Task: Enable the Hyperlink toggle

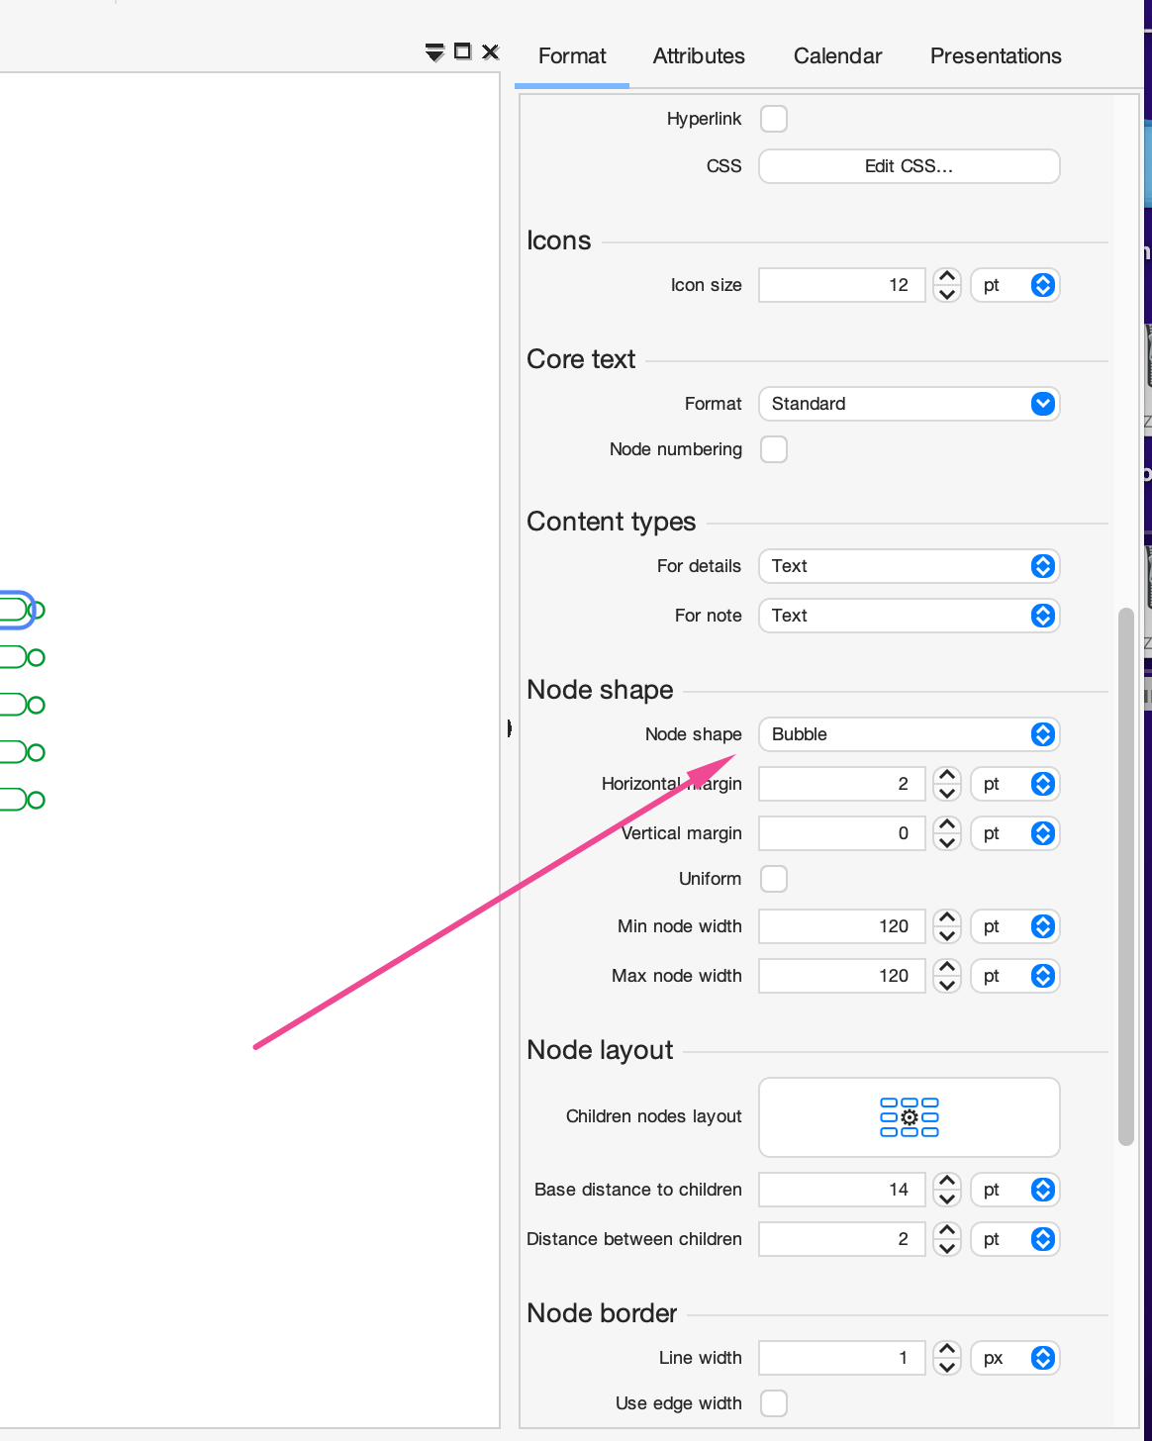Action: coord(773,118)
